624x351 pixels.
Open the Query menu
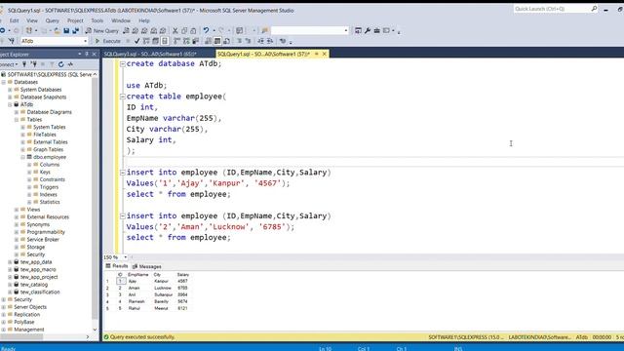(52, 20)
